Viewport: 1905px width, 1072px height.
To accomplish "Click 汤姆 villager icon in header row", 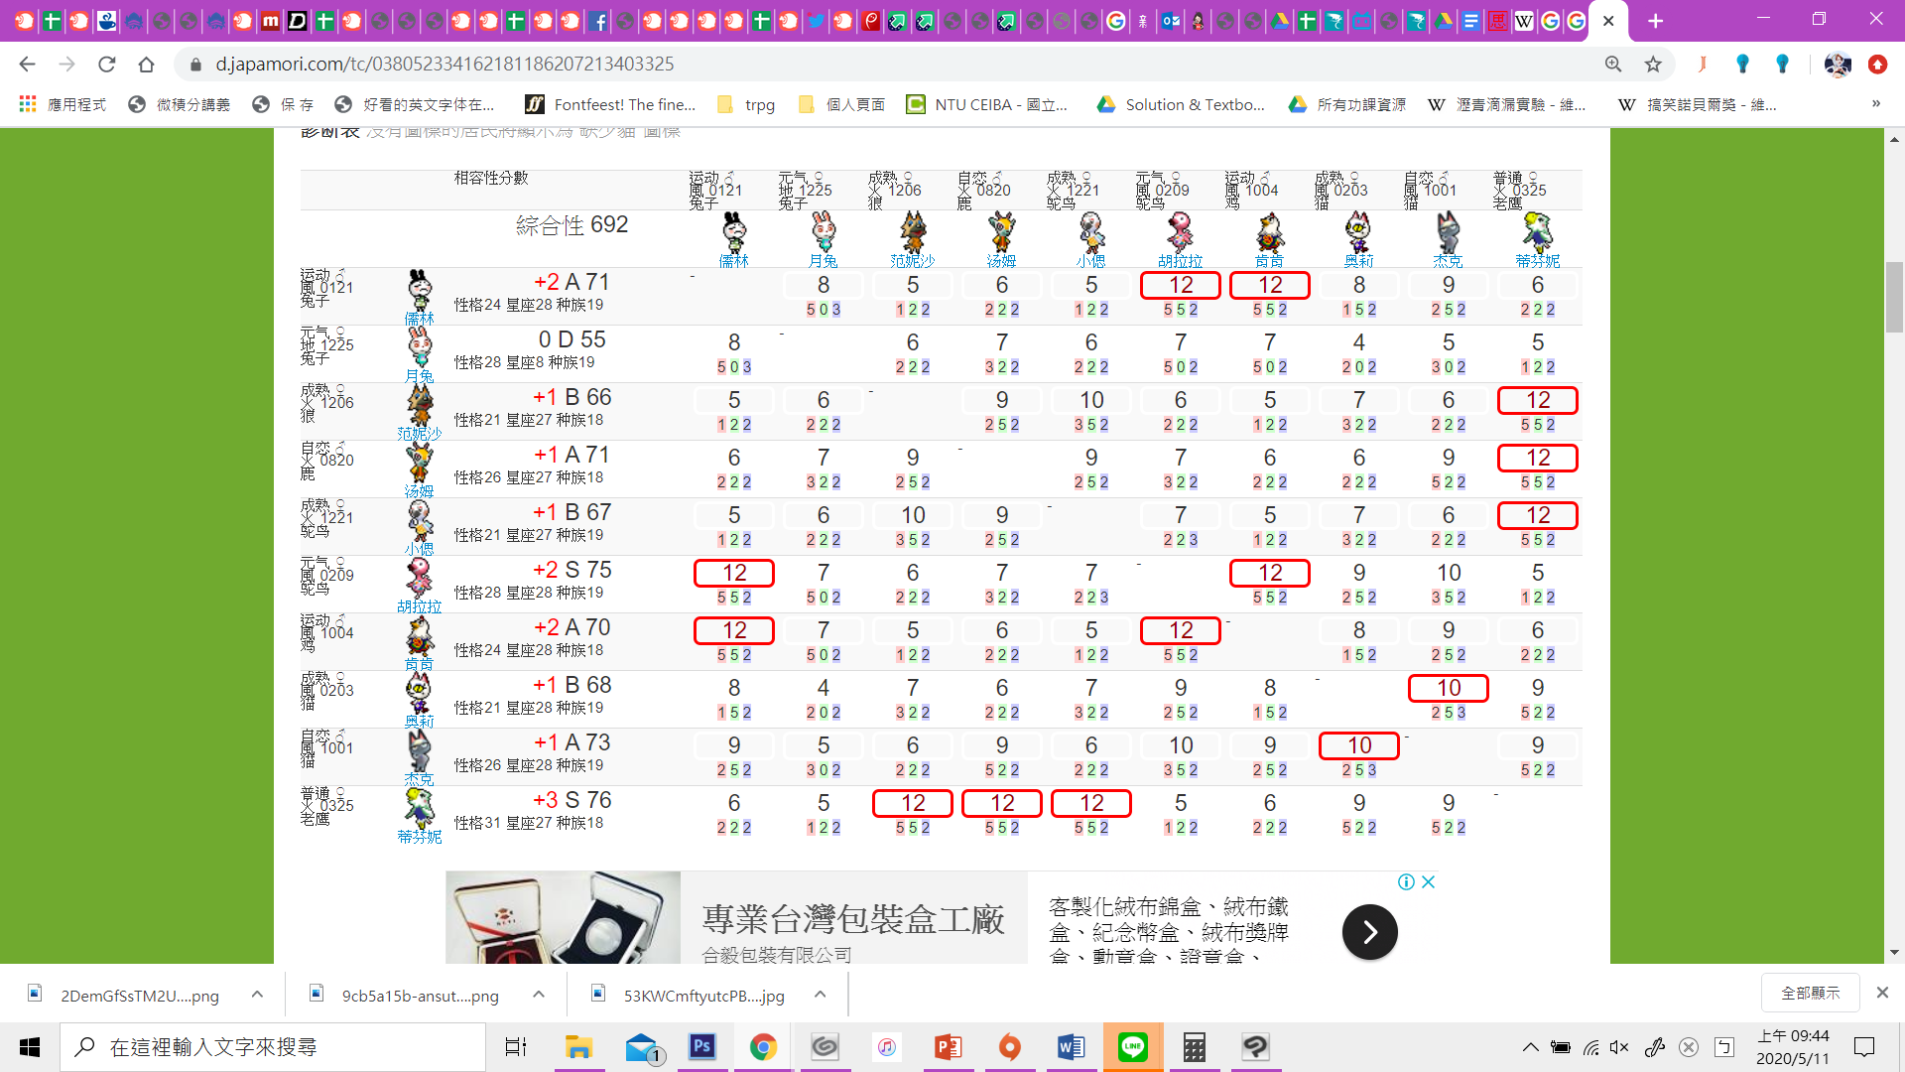I will click(1002, 233).
